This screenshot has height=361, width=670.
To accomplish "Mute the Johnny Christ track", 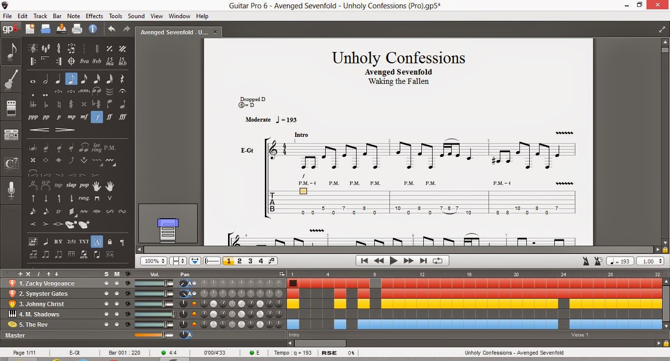I will pos(117,304).
